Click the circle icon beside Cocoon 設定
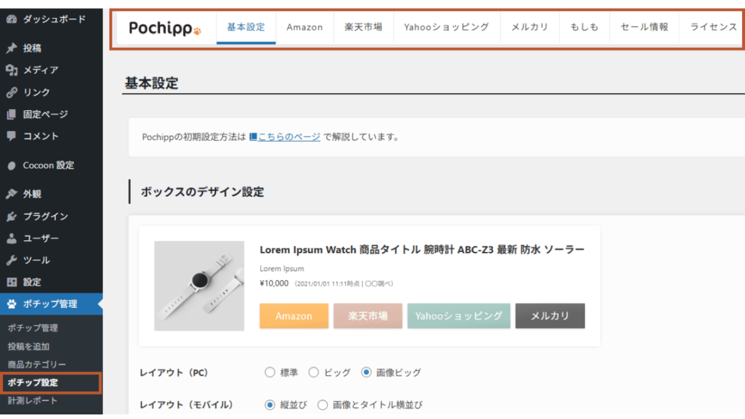 coord(11,166)
